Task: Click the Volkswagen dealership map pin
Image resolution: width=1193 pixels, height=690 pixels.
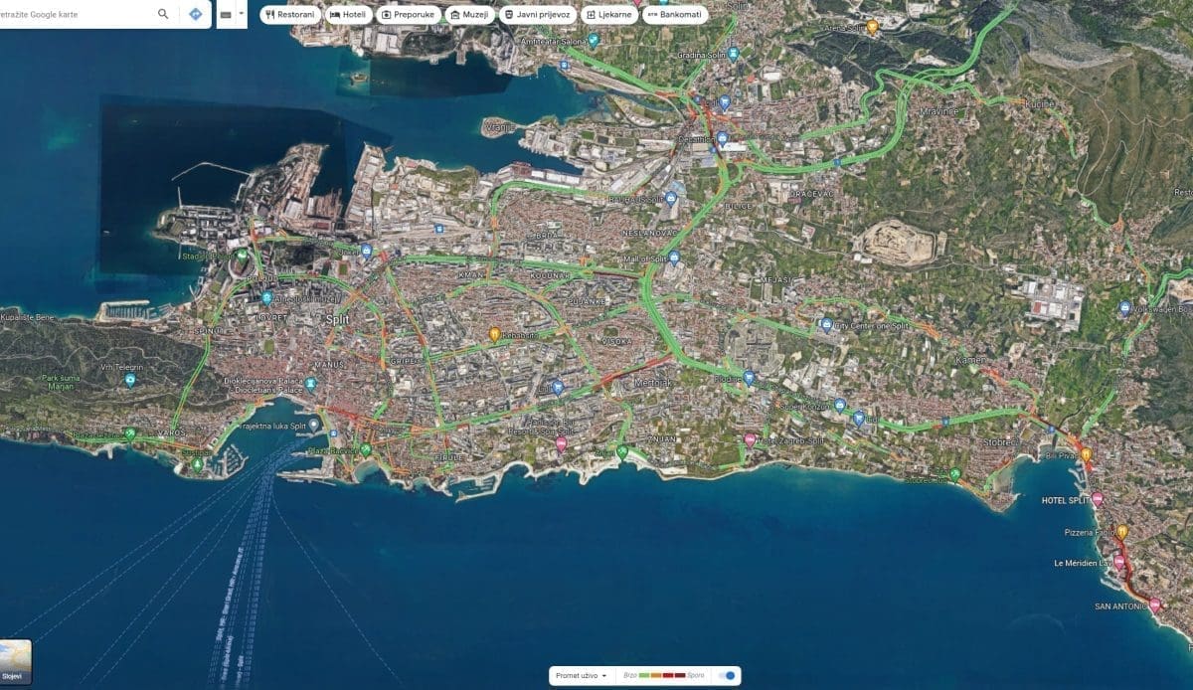Action: [x=1124, y=308]
